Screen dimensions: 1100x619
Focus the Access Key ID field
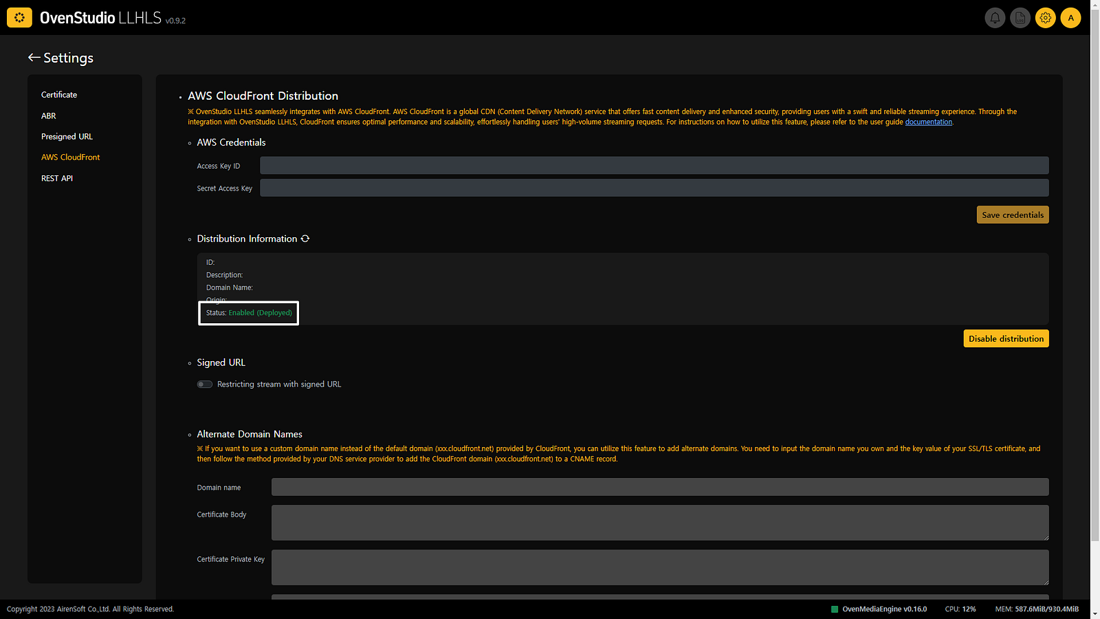coord(654,166)
